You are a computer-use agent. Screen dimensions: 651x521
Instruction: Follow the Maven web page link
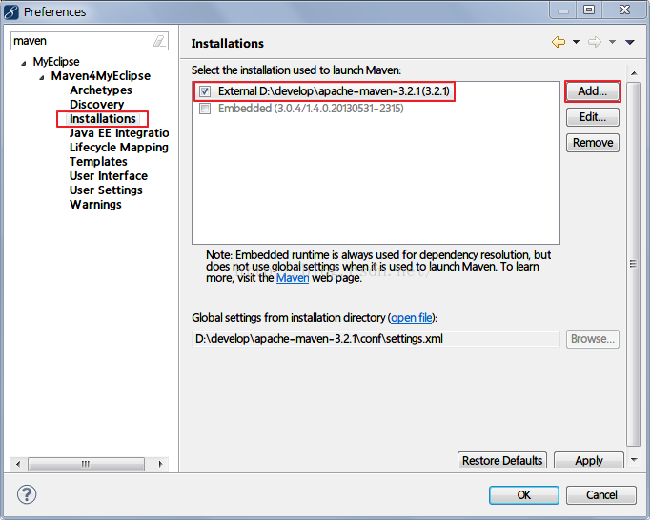[x=293, y=278]
